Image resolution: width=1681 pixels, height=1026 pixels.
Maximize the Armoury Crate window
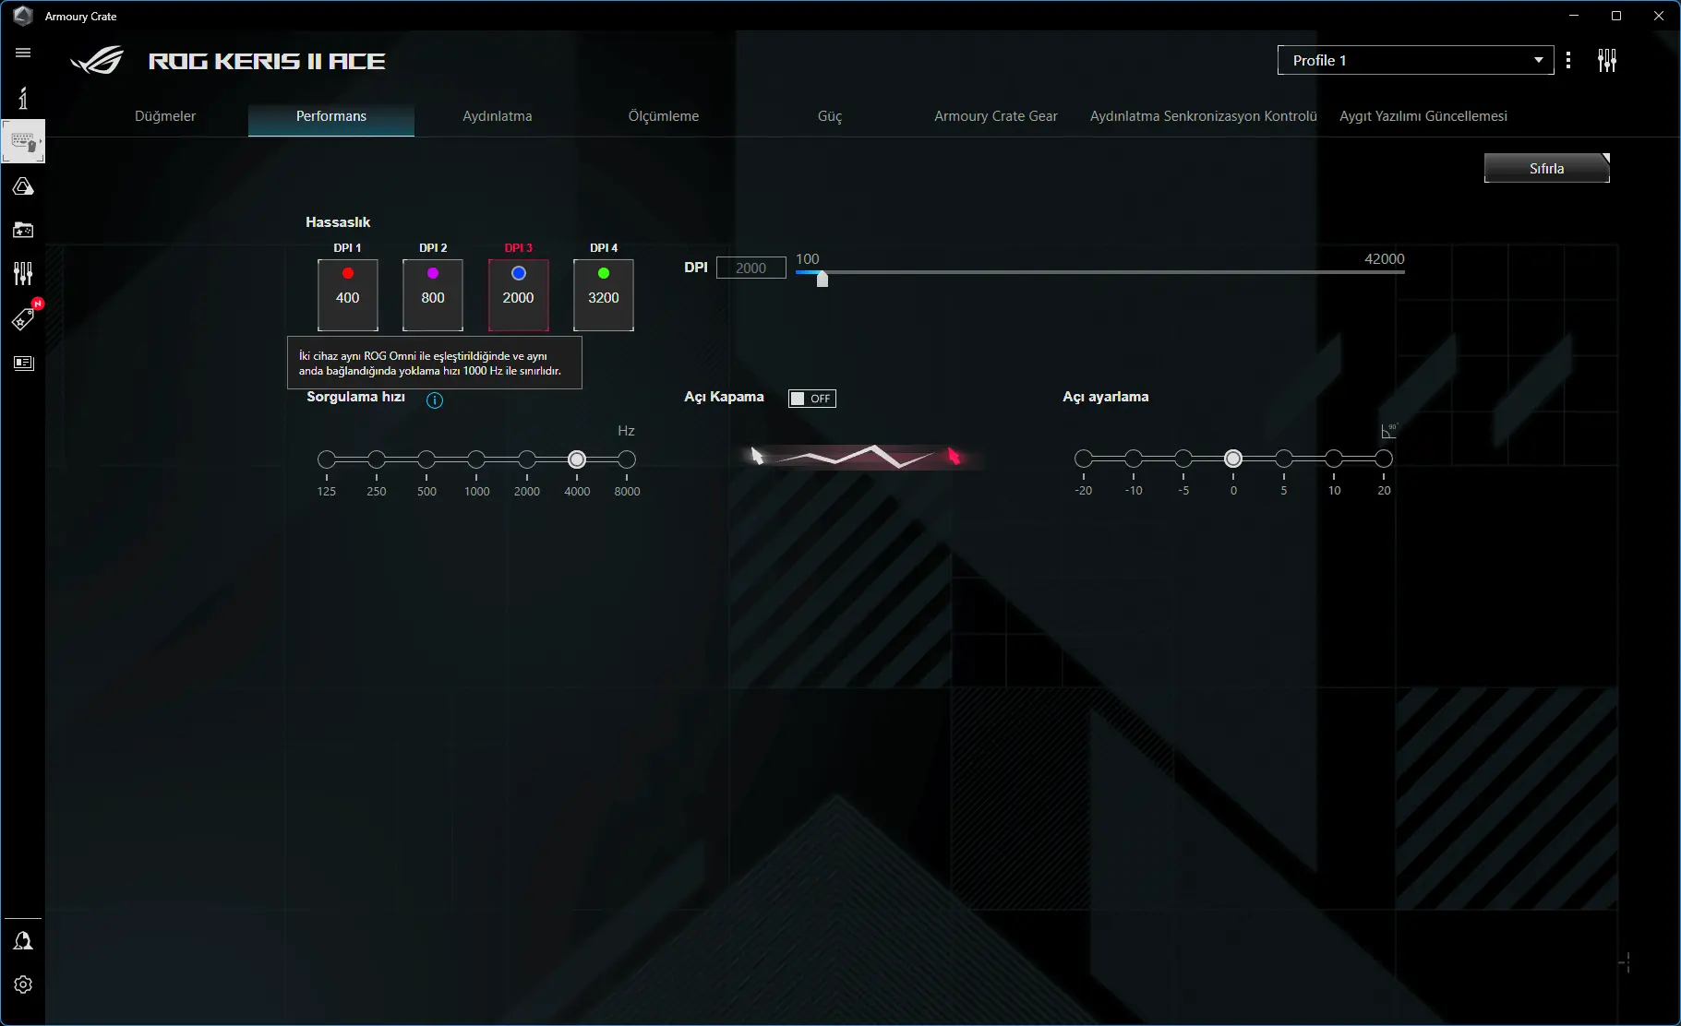coord(1616,16)
